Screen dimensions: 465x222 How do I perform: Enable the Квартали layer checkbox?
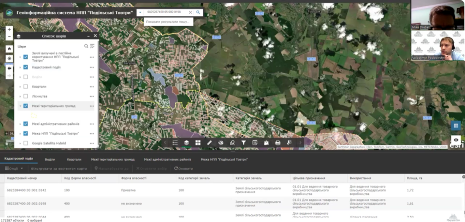(26, 87)
